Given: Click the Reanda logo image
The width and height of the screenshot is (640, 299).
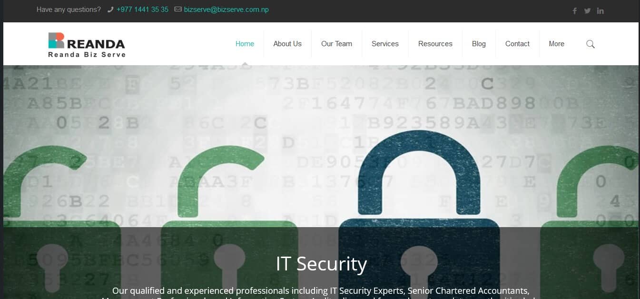Looking at the screenshot, I should coord(87,45).
